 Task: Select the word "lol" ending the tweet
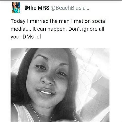coord(38,37)
